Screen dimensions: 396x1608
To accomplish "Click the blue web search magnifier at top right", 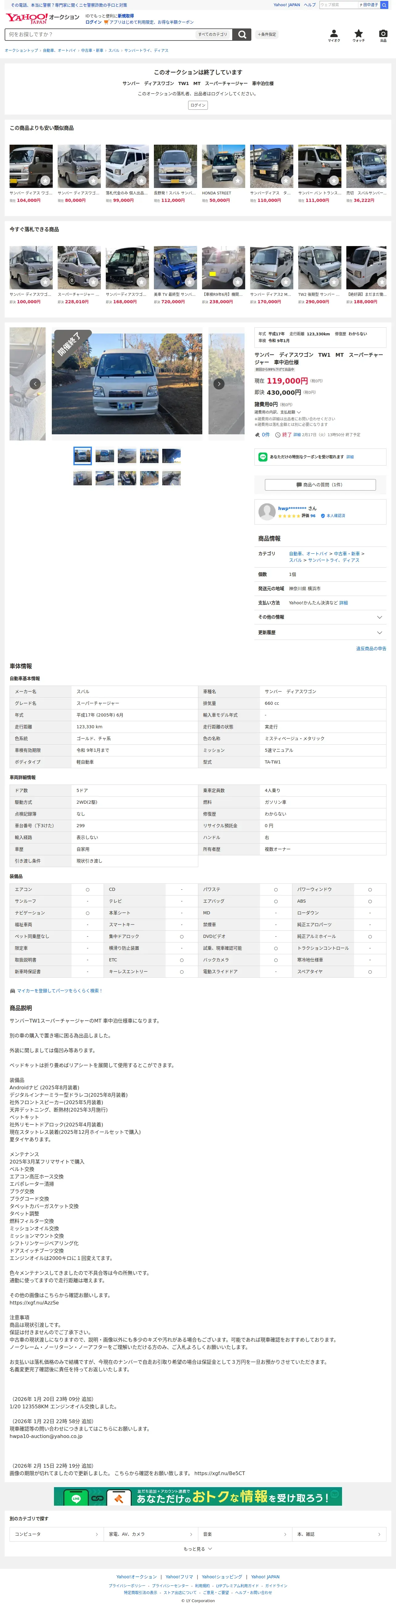I will pos(384,5).
